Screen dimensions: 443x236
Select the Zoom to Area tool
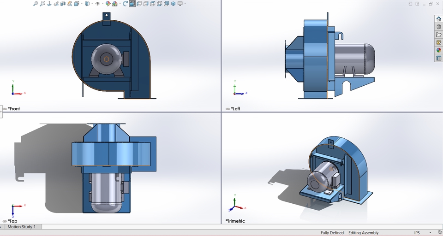click(42, 4)
